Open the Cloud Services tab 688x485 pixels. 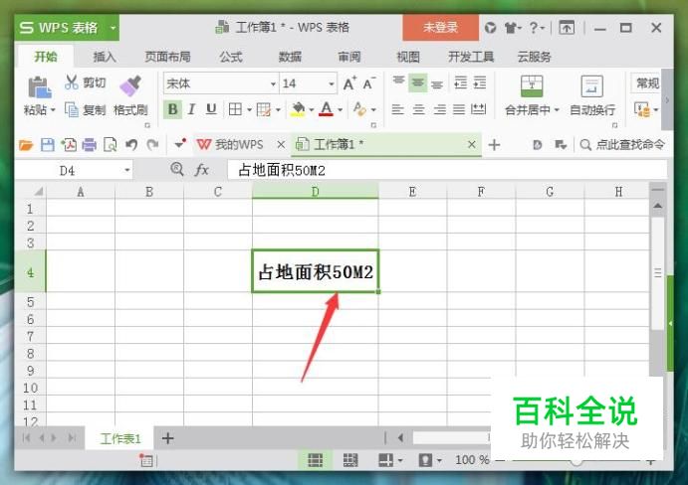pyautogui.click(x=534, y=57)
